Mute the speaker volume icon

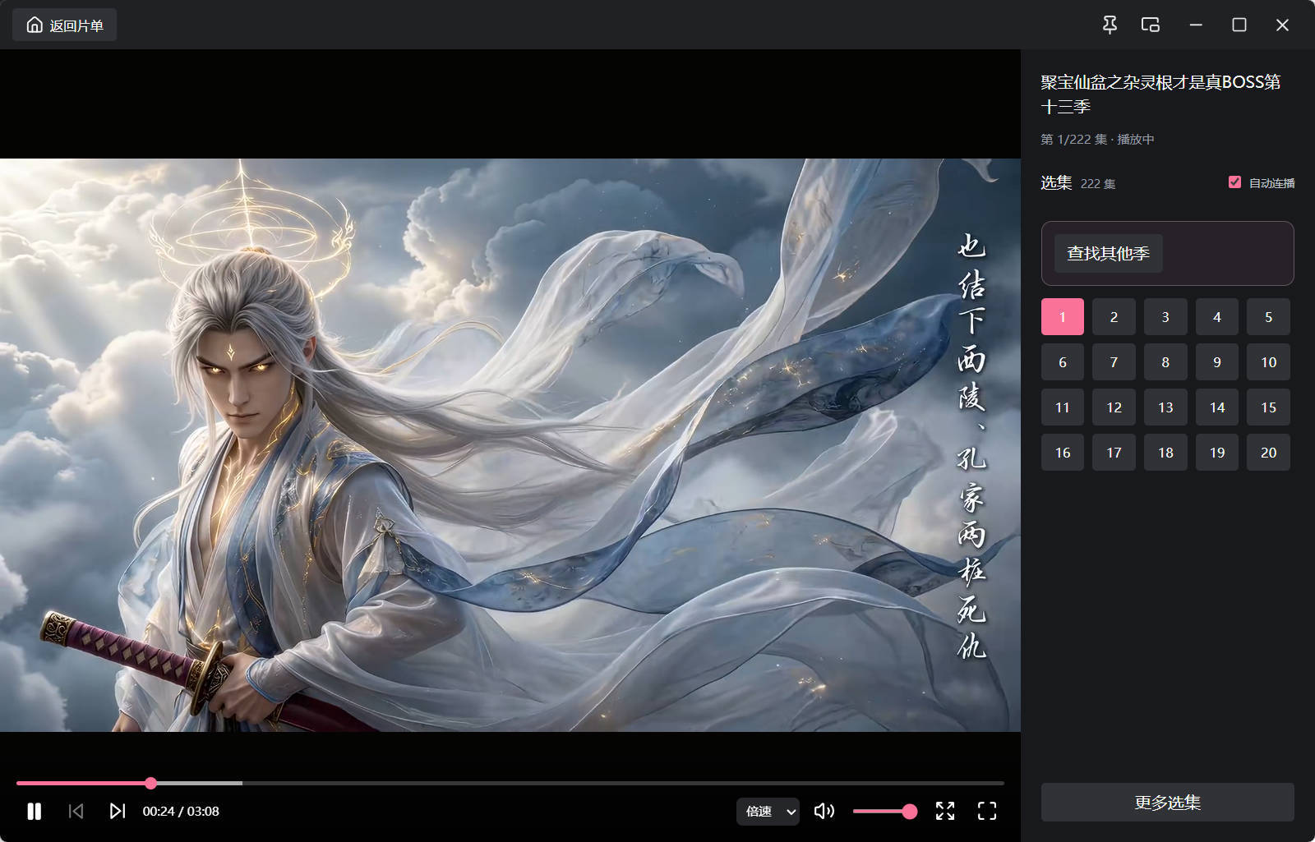pos(824,812)
